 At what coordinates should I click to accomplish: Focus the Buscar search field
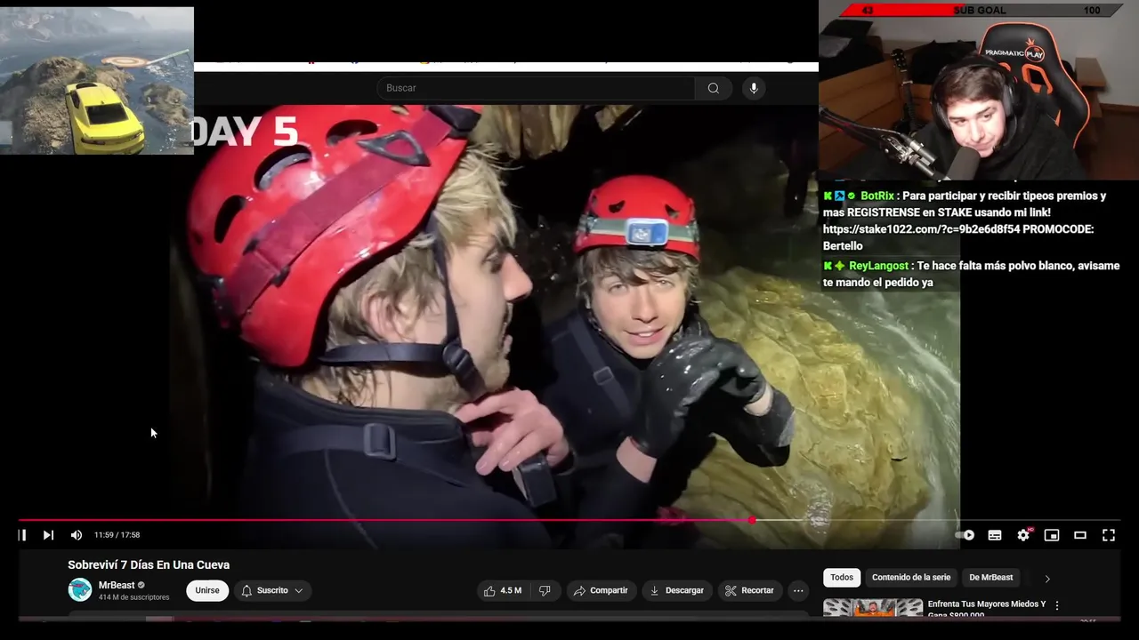(x=536, y=88)
